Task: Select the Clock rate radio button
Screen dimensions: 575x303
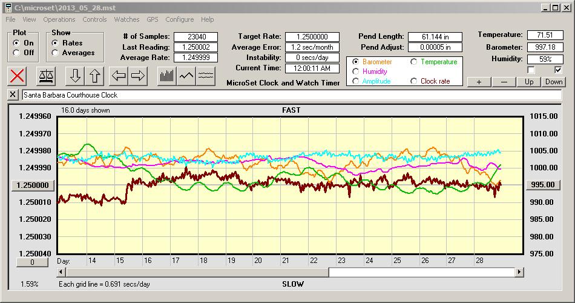Action: tap(413, 81)
